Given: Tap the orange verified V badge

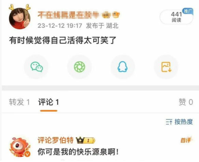Looking at the screenshot, I should [x=27, y=154].
